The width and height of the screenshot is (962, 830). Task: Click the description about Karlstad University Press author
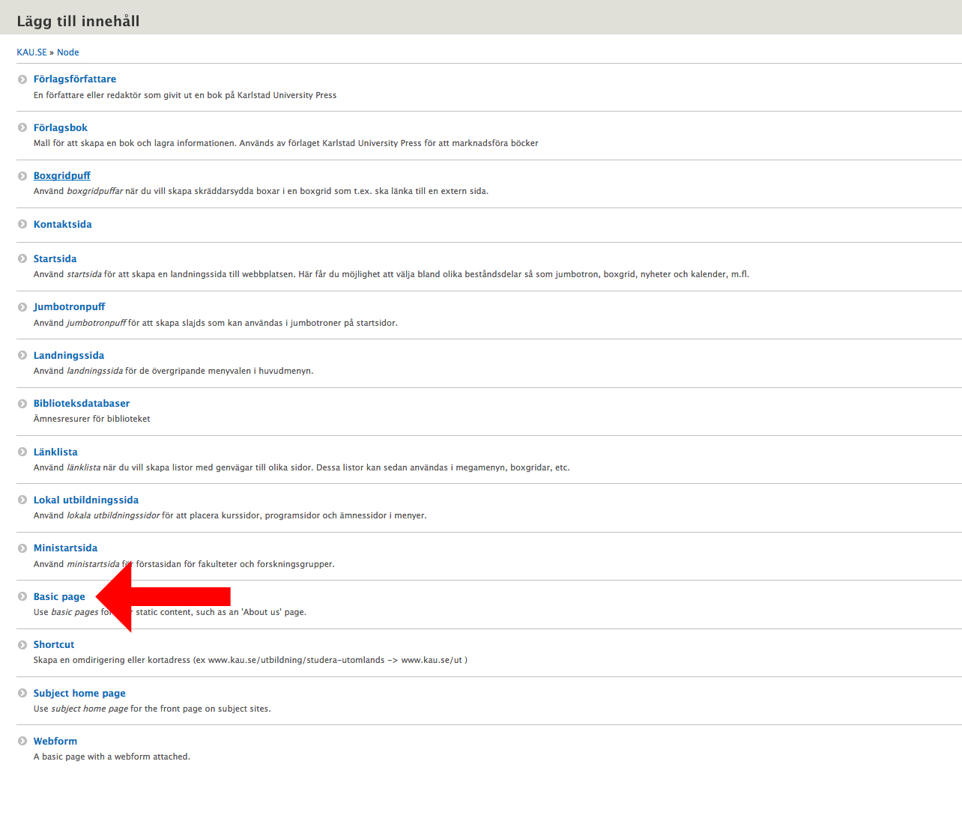[x=185, y=95]
